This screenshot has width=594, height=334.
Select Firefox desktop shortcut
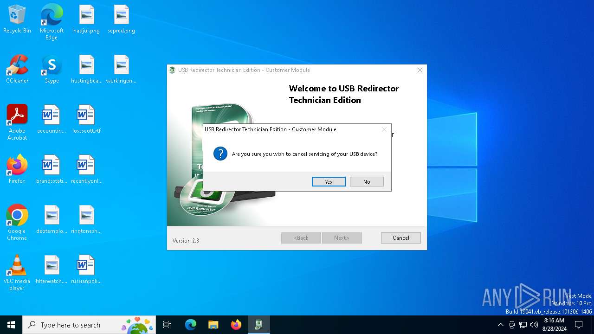[x=17, y=170]
